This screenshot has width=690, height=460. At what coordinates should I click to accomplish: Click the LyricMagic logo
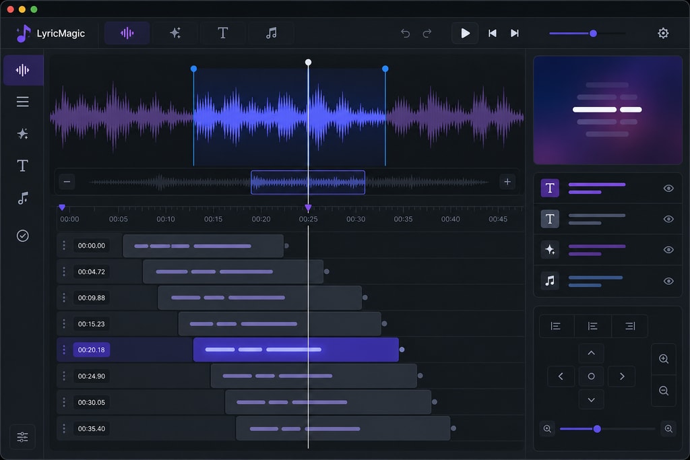coord(50,34)
